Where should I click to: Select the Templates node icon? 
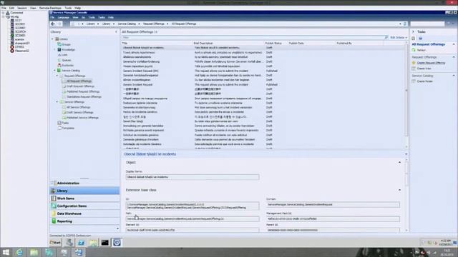tap(59, 128)
